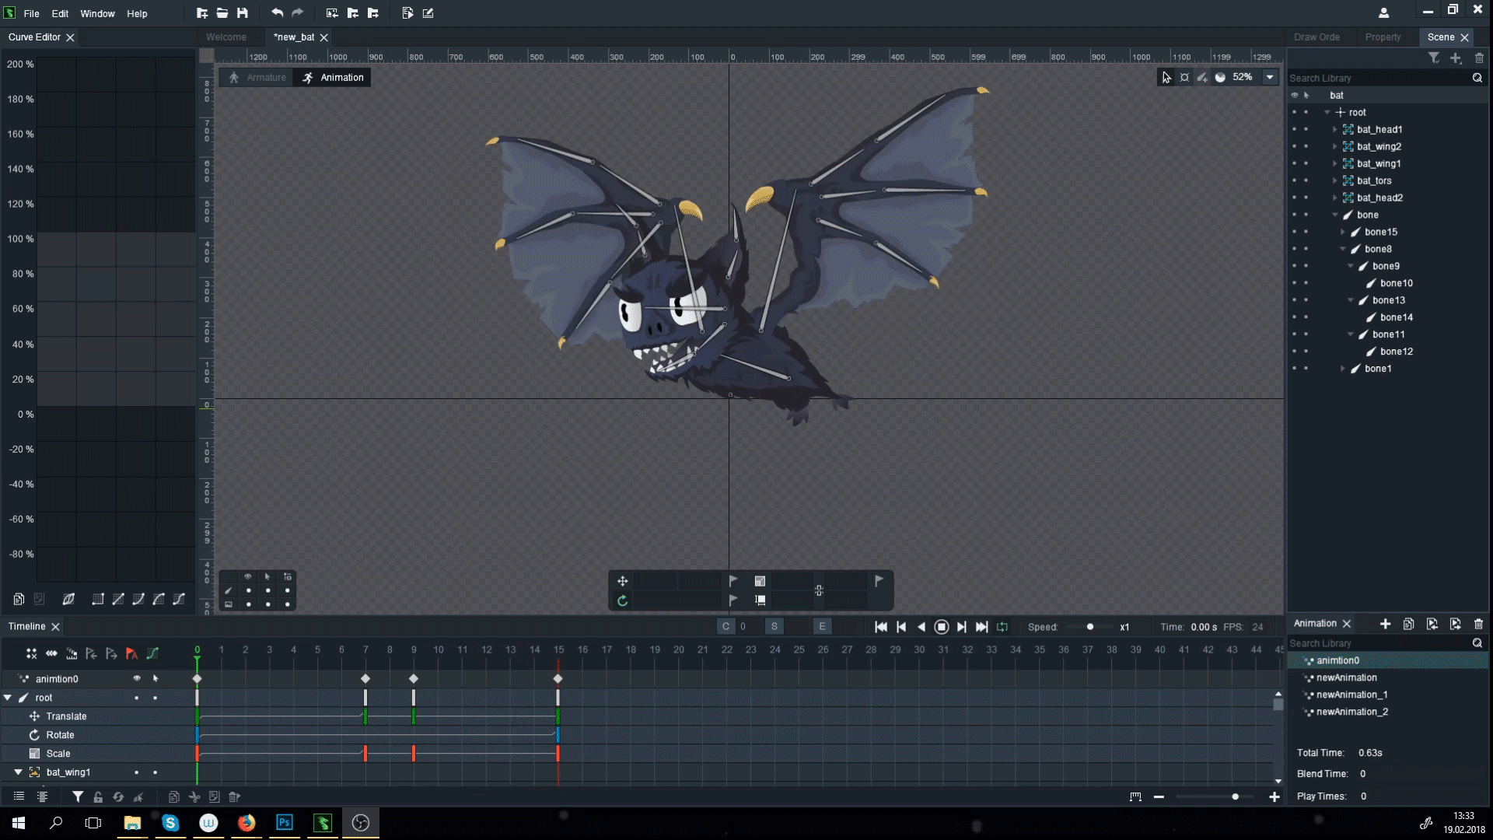Toggle the Armature display mode
The width and height of the screenshot is (1493, 840).
coord(255,77)
